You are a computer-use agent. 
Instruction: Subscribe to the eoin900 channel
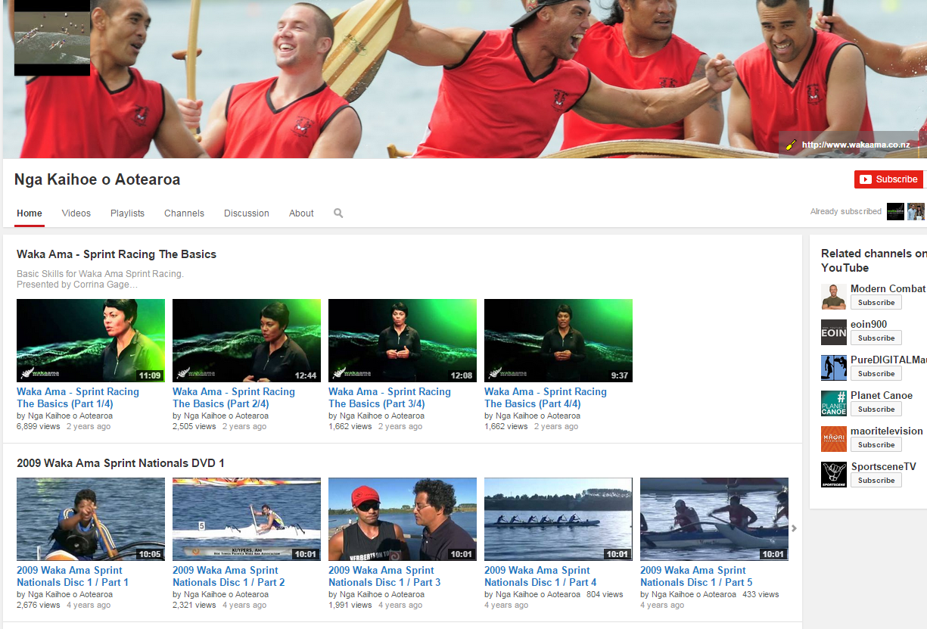coord(876,338)
